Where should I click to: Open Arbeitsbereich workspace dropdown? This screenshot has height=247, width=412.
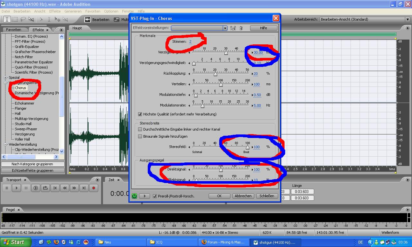pos(407,19)
